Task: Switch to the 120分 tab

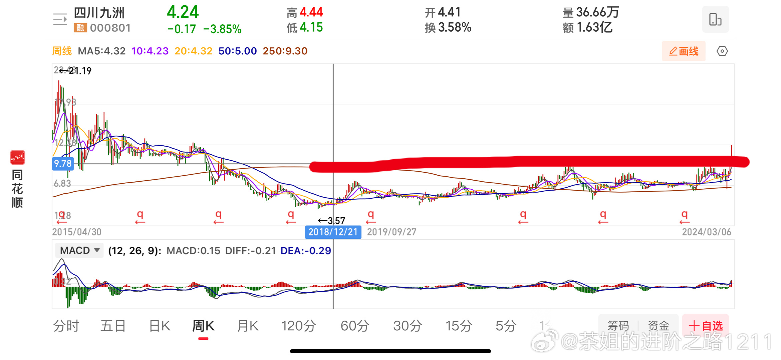Action: (298, 326)
